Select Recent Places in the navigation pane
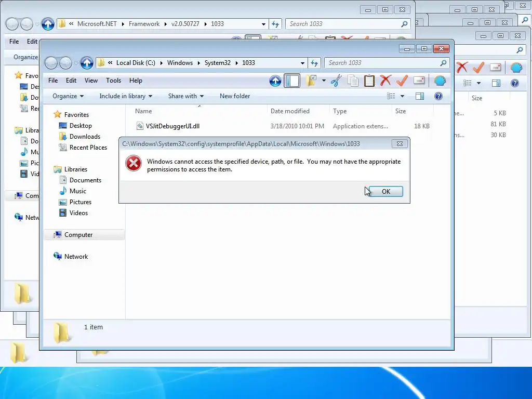The width and height of the screenshot is (532, 399). [88, 147]
